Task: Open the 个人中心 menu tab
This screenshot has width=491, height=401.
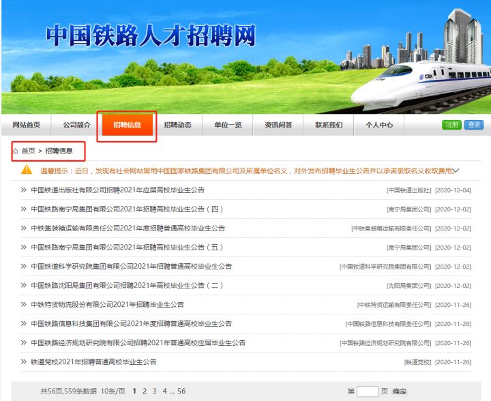Action: 379,125
